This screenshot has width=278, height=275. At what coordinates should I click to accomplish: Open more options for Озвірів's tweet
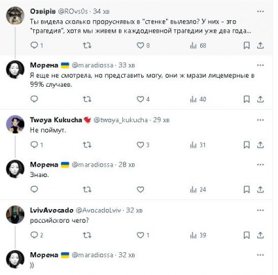point(261,11)
